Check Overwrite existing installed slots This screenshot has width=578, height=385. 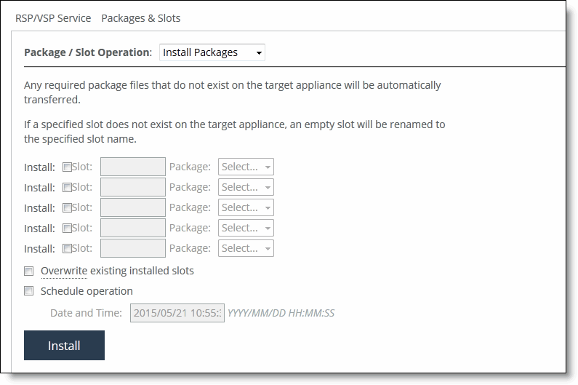(29, 271)
